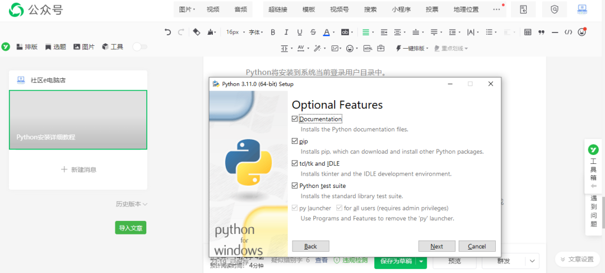The height and width of the screenshot is (273, 605).
Task: Toggle bold formatting
Action: 273,32
